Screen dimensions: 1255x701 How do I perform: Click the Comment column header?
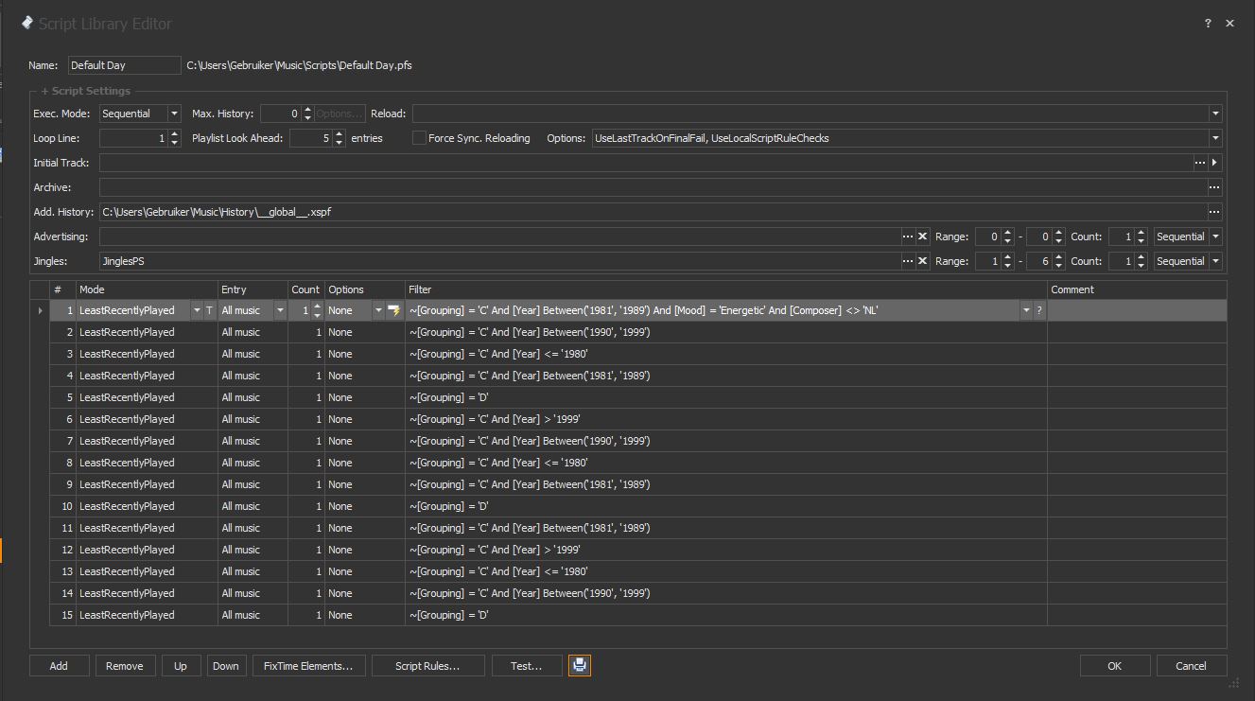[x=1137, y=289]
